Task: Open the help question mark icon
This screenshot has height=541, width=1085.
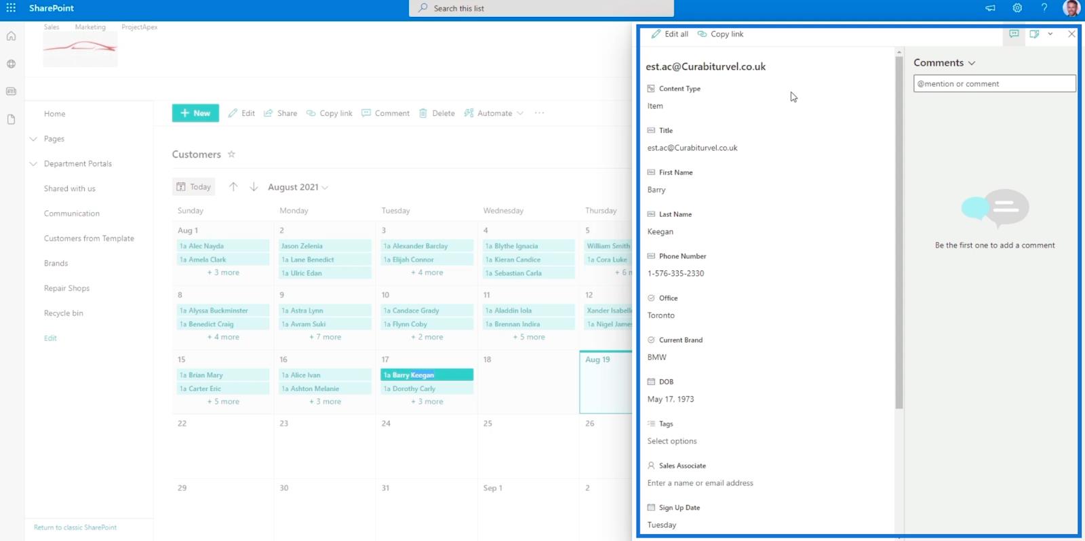Action: click(1044, 8)
